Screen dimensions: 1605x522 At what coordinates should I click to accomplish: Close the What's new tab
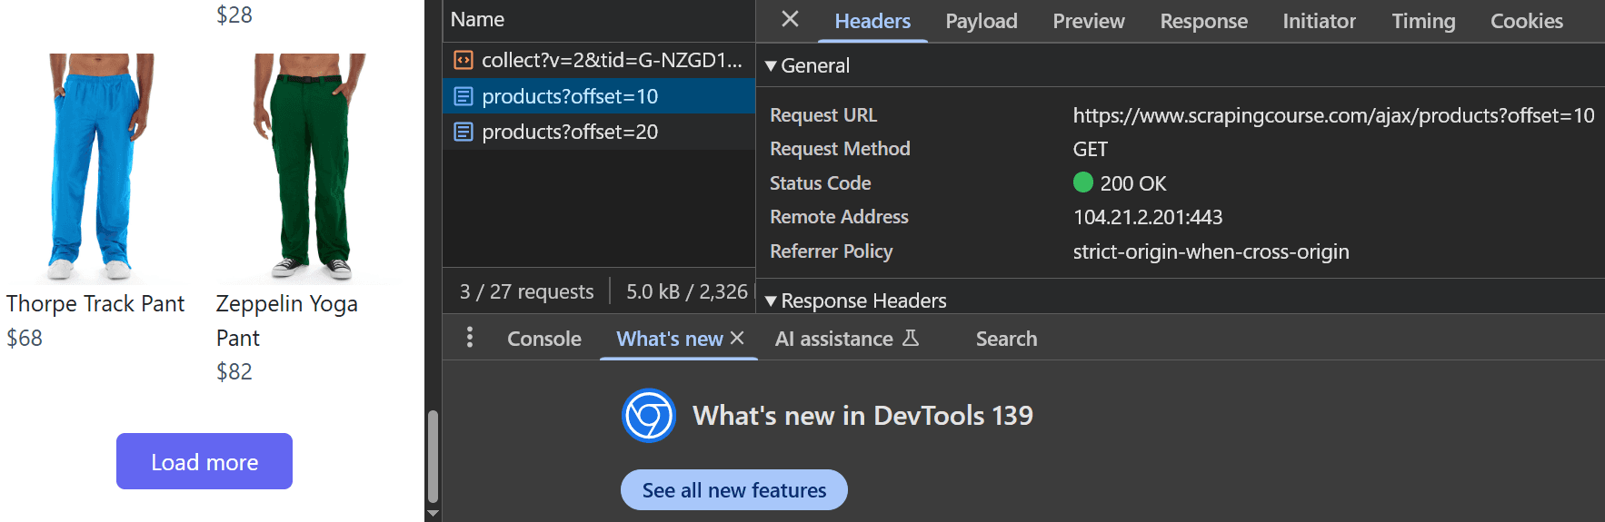737,338
